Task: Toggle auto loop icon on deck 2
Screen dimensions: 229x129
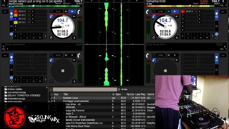Action: [x=217, y=34]
